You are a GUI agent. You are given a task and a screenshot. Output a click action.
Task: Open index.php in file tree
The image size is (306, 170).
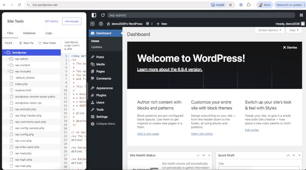tap(31, 84)
